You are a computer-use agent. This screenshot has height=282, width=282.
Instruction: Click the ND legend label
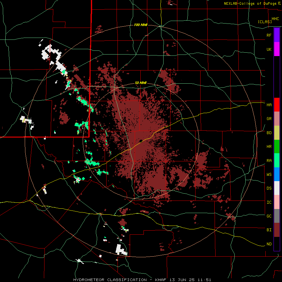coord(269,244)
